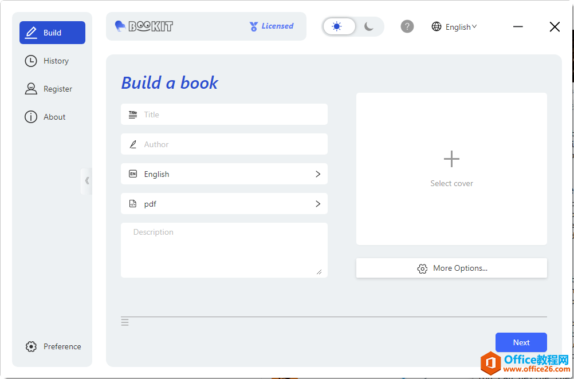Open Preference via the gear icon

click(32, 346)
